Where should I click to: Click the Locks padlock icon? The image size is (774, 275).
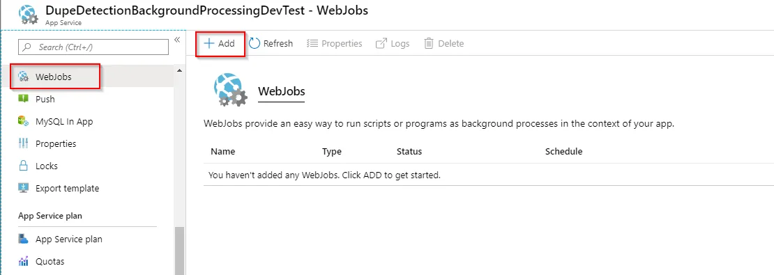click(23, 166)
